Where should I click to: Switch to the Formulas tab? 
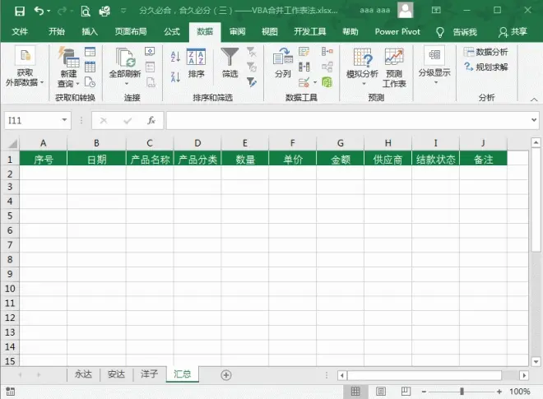point(172,32)
